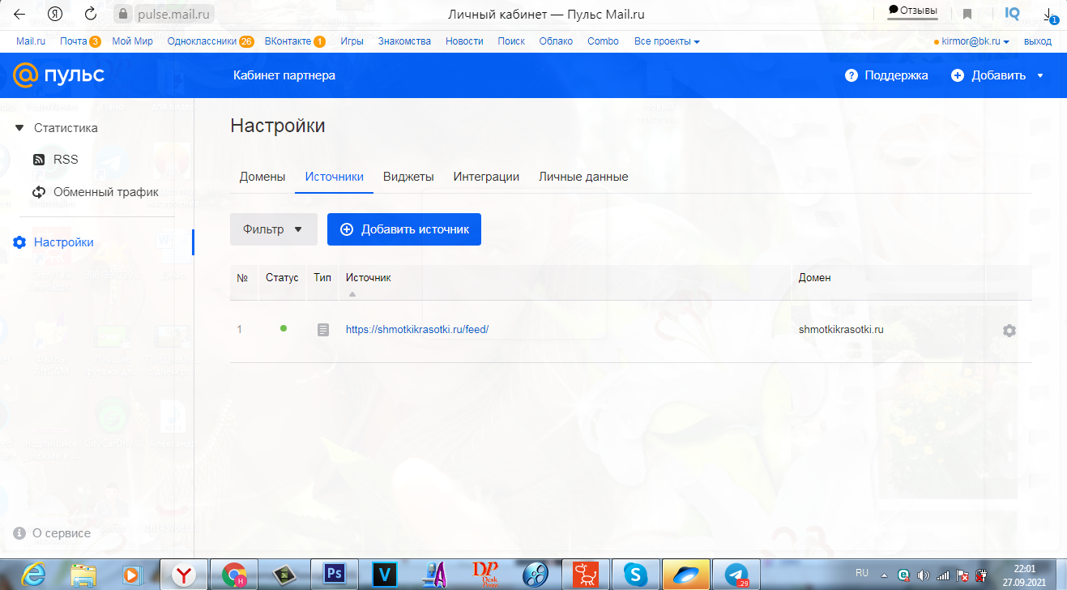This screenshot has width=1067, height=590.
Task: Reload the page with the refresh icon
Action: (91, 14)
